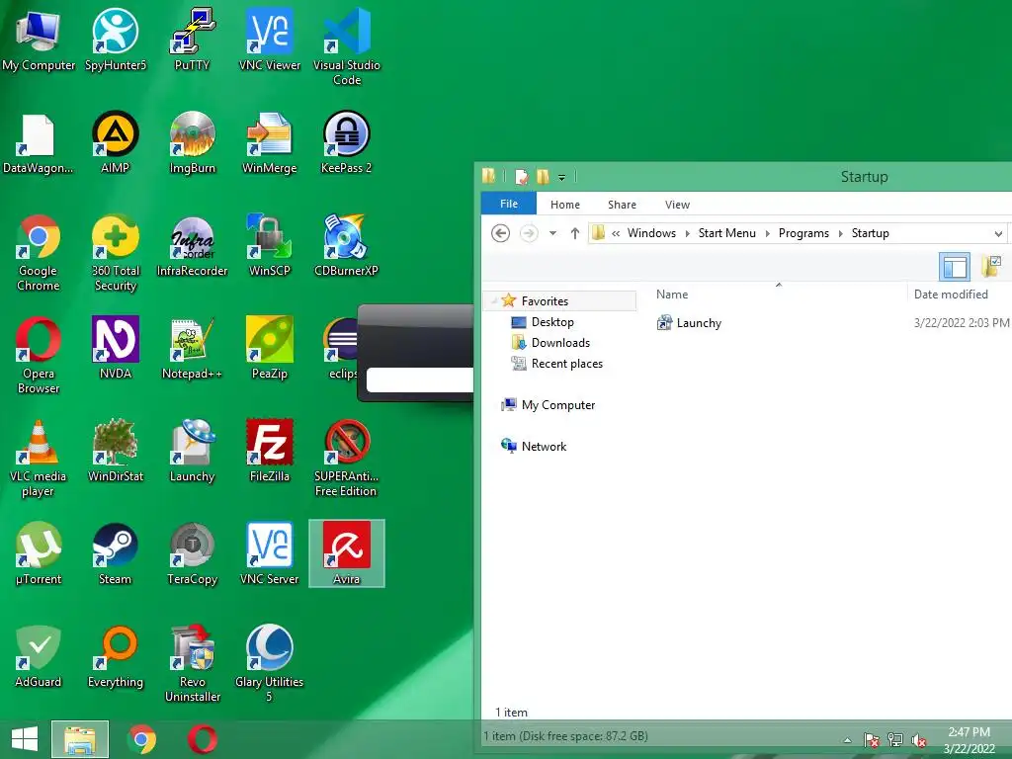Open KeePass 2 desktop shortcut
This screenshot has width=1012, height=759.
point(347,142)
